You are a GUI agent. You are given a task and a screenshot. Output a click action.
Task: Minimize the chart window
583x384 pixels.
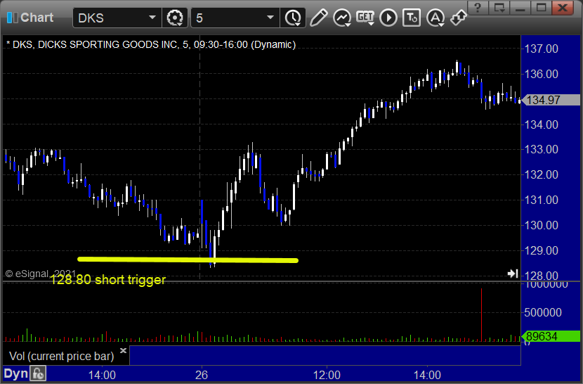click(x=520, y=7)
